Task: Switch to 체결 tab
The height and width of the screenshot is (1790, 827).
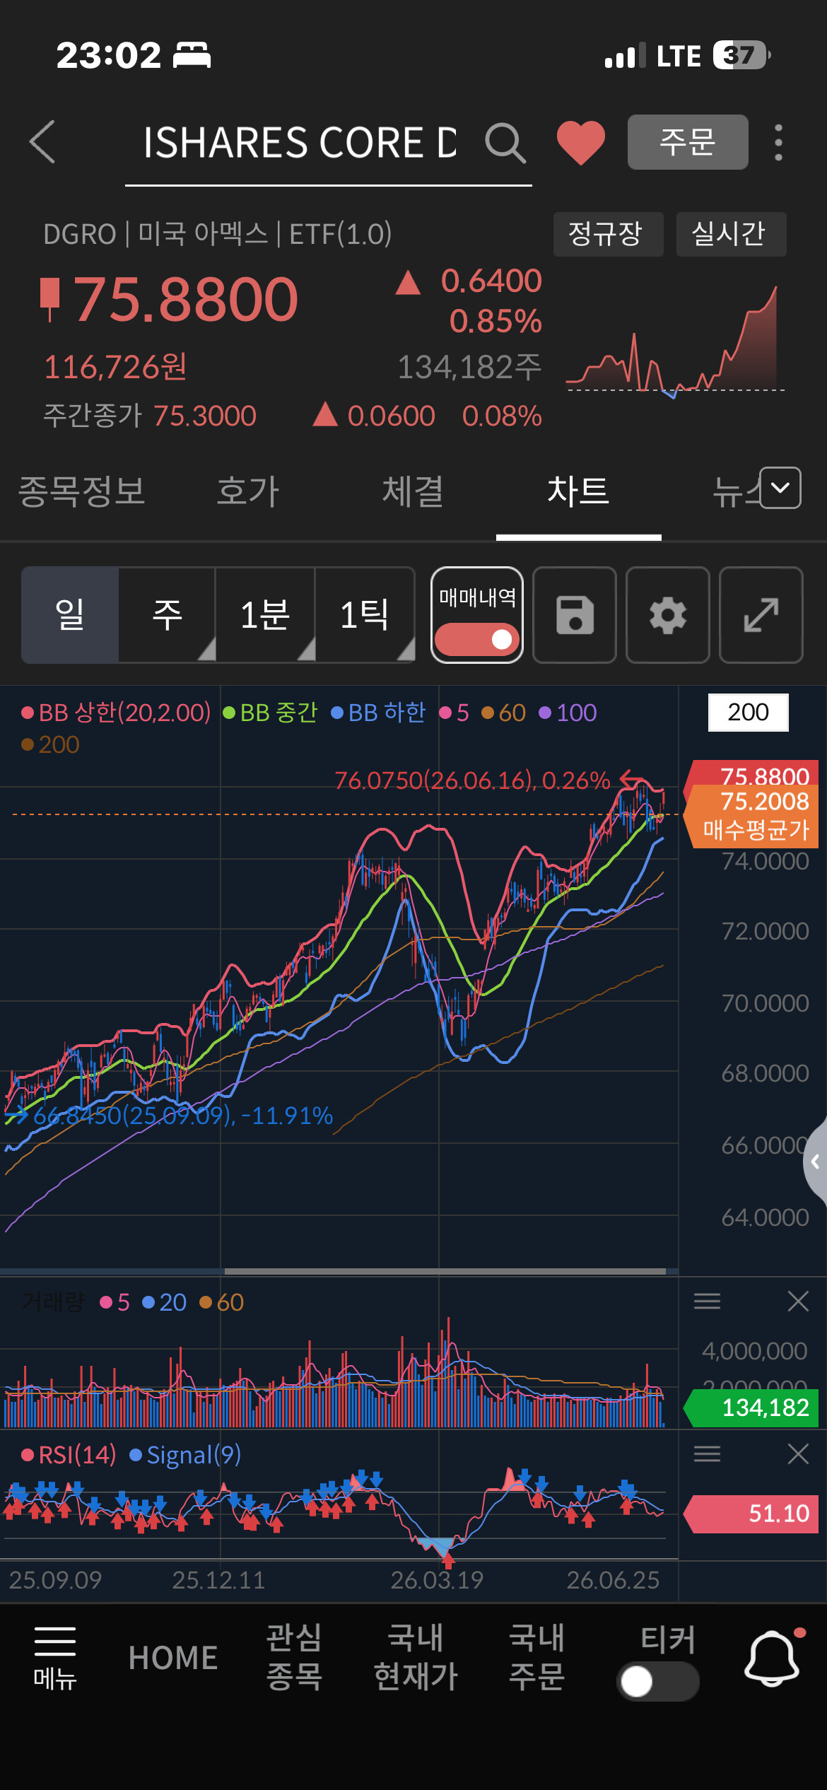Action: point(413,491)
